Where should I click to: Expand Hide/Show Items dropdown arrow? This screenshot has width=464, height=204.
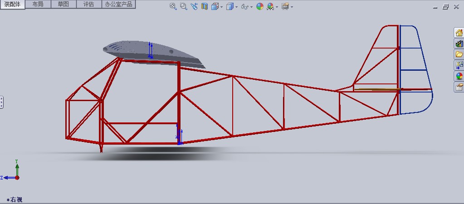(252, 7)
